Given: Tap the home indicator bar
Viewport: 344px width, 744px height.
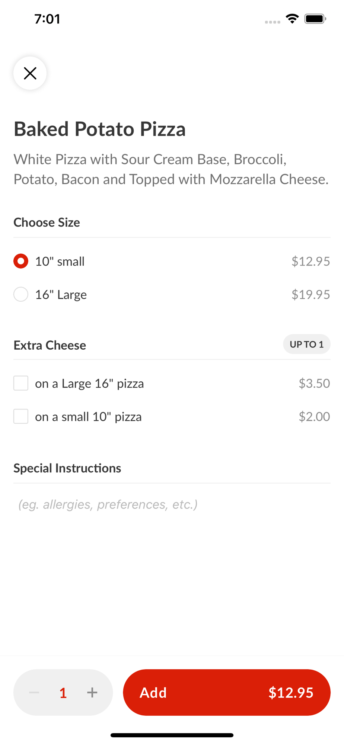Looking at the screenshot, I should [x=172, y=735].
